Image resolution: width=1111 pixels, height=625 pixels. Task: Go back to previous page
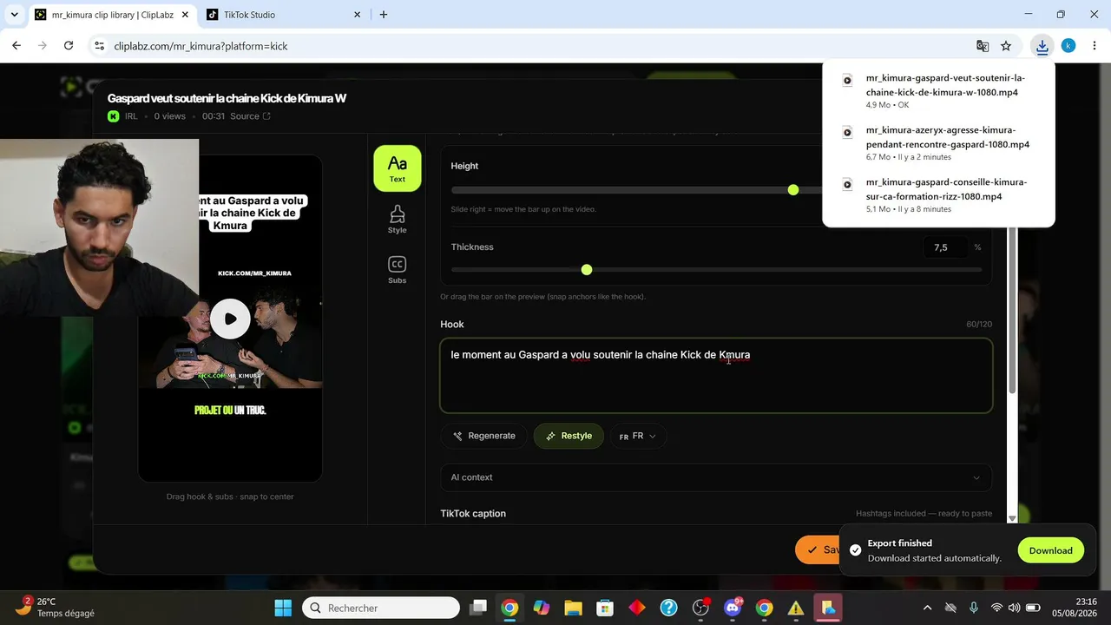[x=16, y=46]
